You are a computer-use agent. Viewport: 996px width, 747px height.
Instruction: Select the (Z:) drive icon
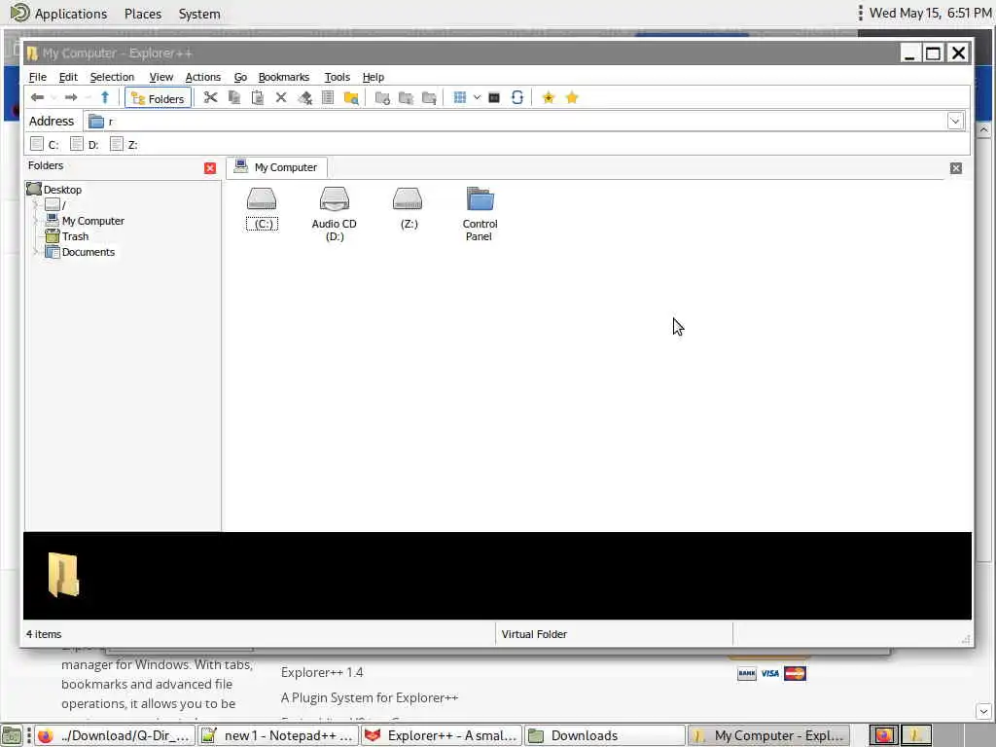pyautogui.click(x=409, y=208)
